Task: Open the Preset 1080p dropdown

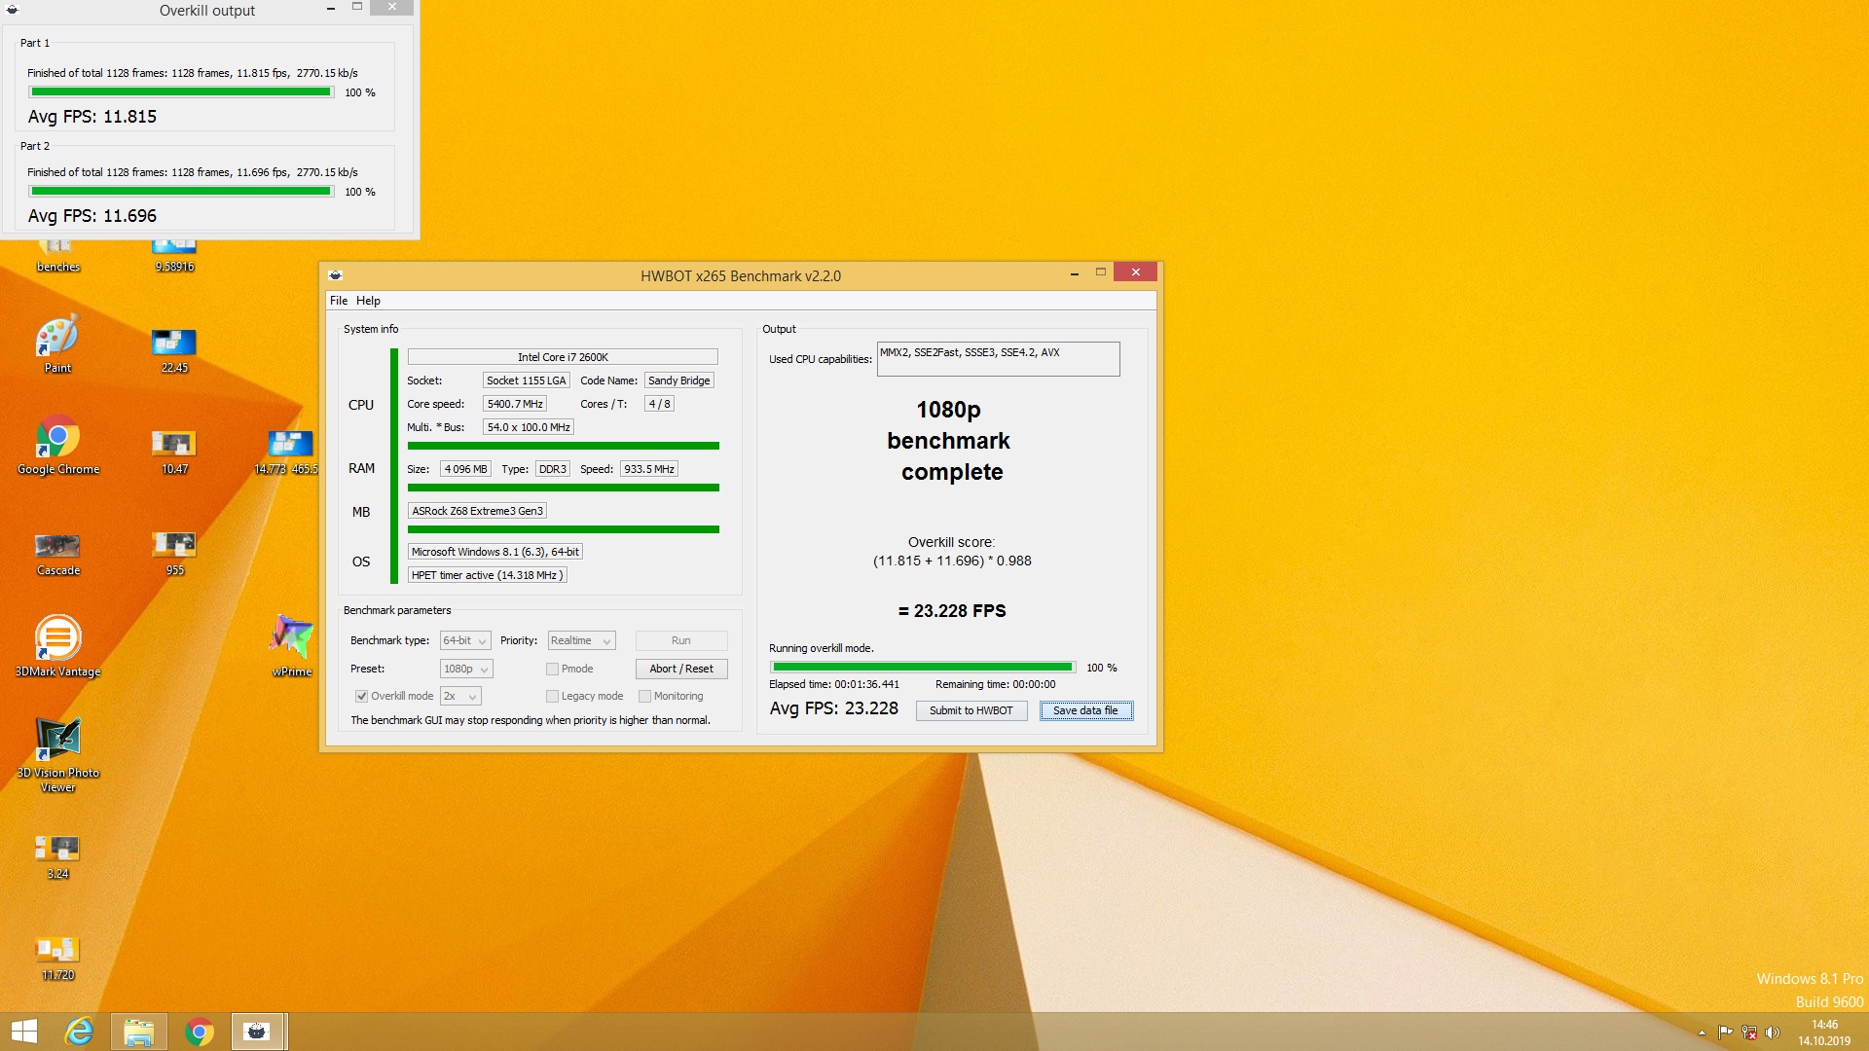Action: coord(466,669)
